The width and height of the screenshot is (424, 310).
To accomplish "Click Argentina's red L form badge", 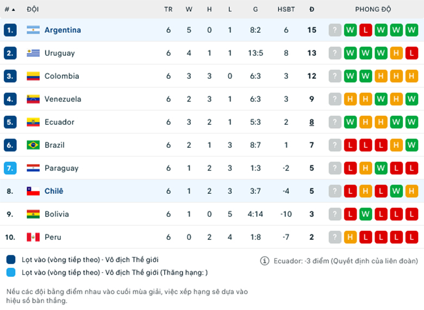I will tap(365, 30).
